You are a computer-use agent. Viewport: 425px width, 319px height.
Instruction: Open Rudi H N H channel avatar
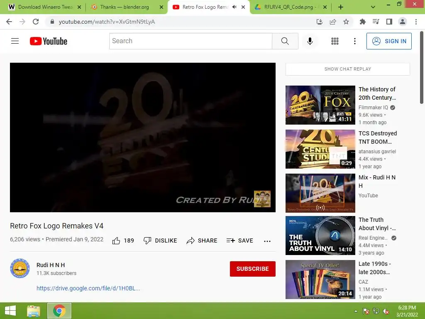[20, 268]
